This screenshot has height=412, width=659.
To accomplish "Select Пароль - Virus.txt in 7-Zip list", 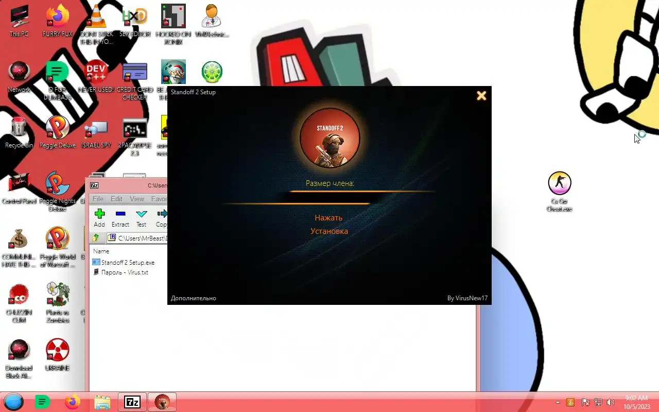I will 120,272.
